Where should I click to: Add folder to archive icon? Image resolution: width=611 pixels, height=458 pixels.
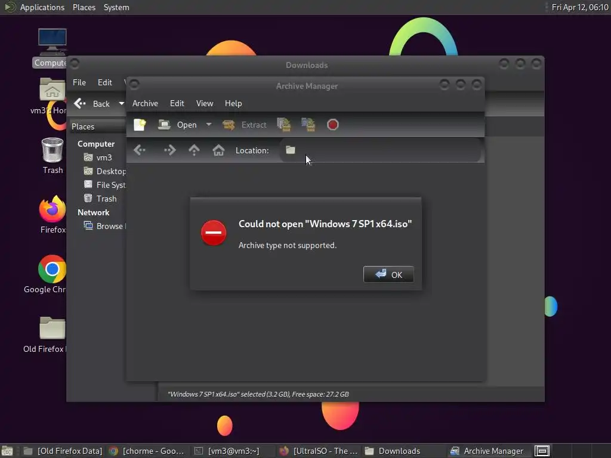(308, 125)
